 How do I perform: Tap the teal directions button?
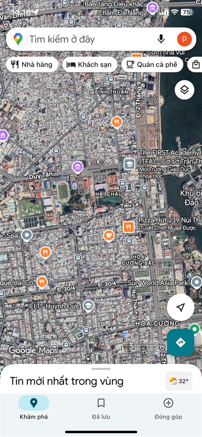click(x=181, y=342)
